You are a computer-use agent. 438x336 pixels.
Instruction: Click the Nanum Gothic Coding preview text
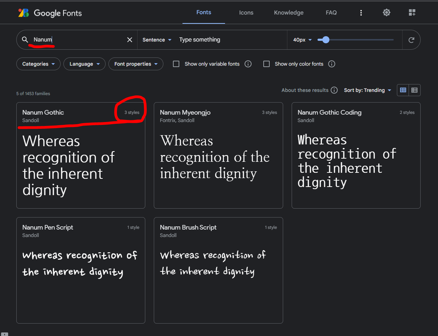coord(347,161)
